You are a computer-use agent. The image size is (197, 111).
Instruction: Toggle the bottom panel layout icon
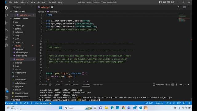pos(164,2)
